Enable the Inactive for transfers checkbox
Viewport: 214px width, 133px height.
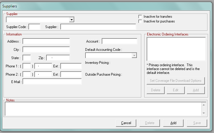point(140,17)
